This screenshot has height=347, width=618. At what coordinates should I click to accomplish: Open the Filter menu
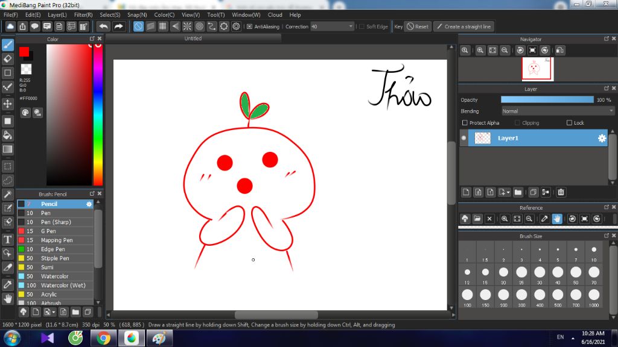tap(83, 14)
